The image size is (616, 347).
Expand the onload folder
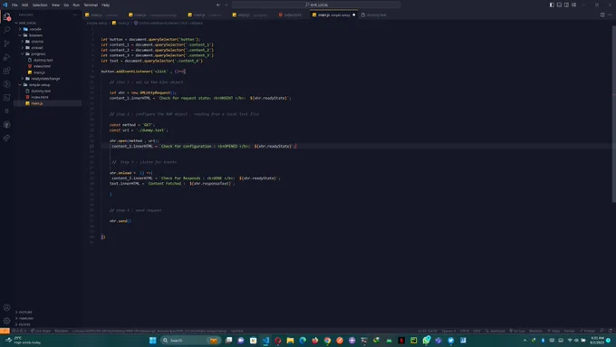36,47
